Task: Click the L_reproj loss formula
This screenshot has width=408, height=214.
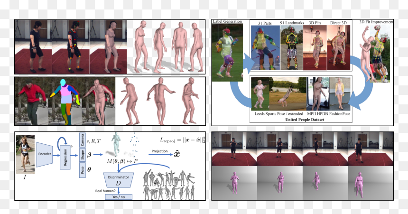Action: [x=183, y=140]
